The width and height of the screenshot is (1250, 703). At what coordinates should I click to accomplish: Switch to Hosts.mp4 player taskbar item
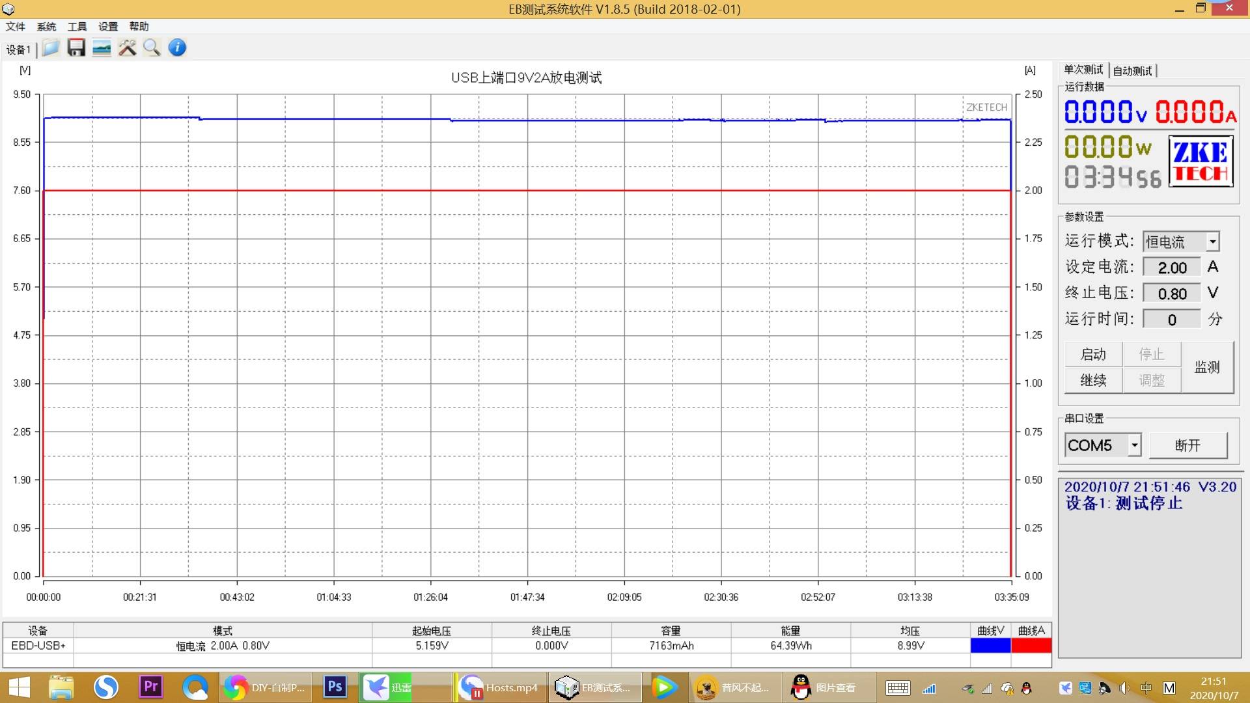click(x=500, y=687)
